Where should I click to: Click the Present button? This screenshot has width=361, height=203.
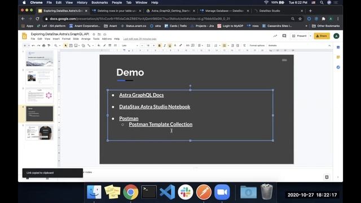[300, 36]
